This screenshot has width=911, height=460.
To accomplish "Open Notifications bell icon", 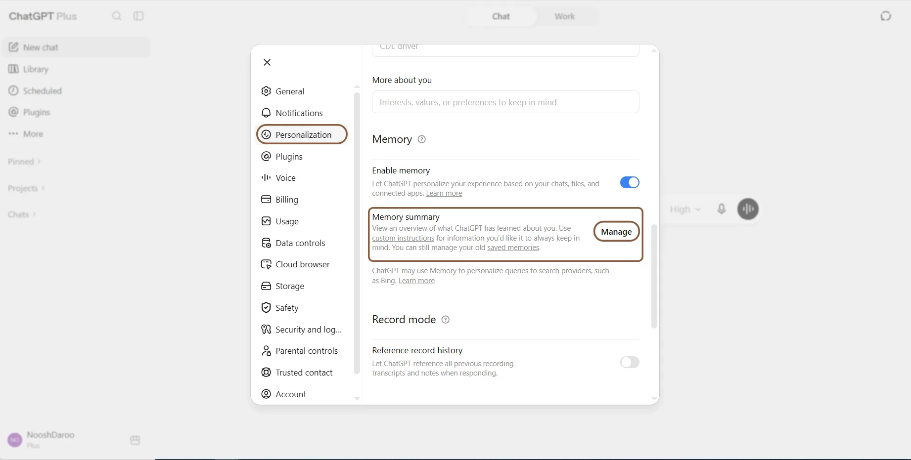I will click(x=266, y=113).
